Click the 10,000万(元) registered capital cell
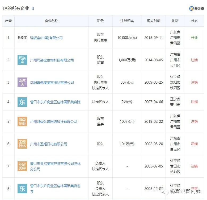207x200 pixels. pyautogui.click(x=127, y=38)
